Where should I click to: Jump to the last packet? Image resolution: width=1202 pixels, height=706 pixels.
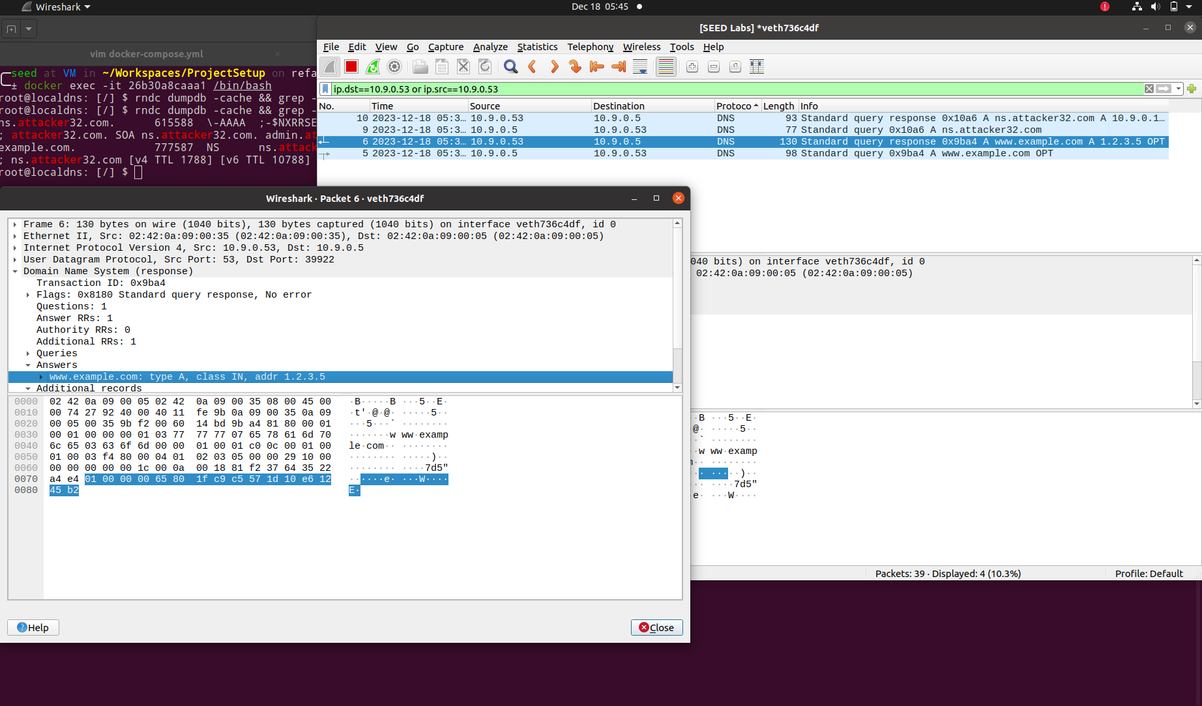tap(618, 66)
